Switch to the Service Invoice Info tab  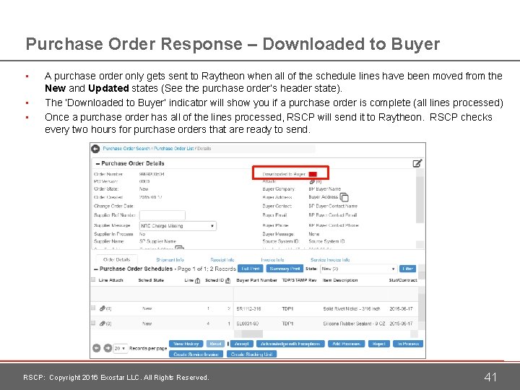[x=330, y=260]
